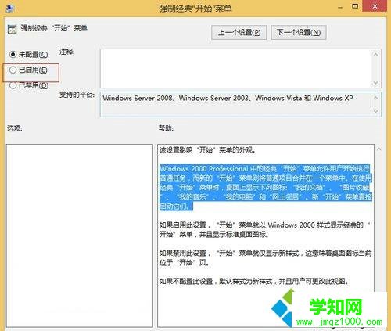Click the paragraph starting '如果禁用此设置'
The width and height of the screenshot is (391, 331).
[x=266, y=257]
